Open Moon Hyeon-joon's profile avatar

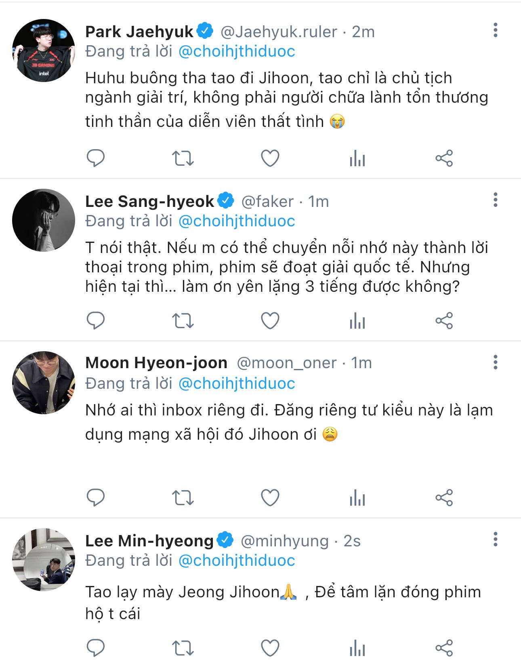(x=44, y=383)
